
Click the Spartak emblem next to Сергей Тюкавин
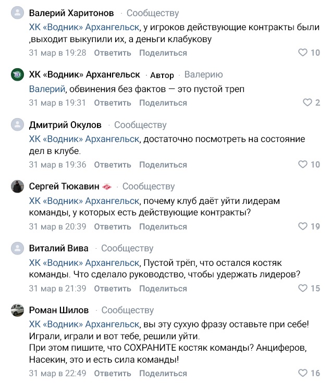[108, 187]
